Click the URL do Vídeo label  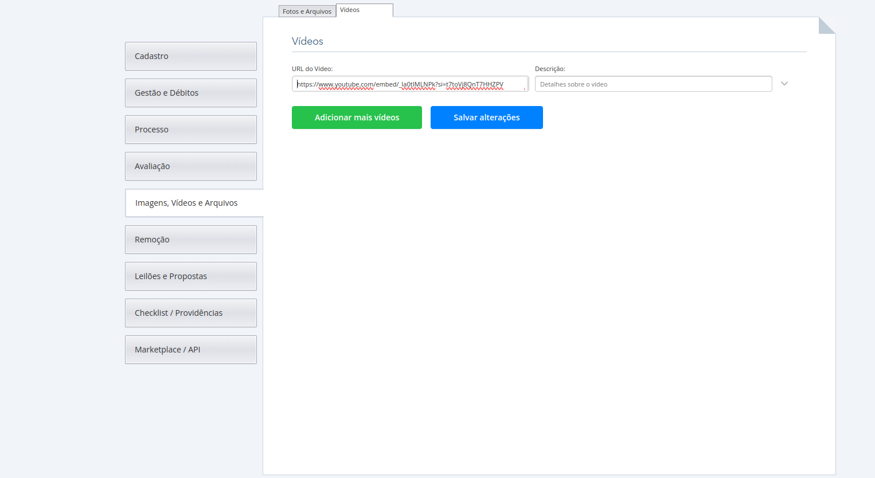(x=312, y=69)
